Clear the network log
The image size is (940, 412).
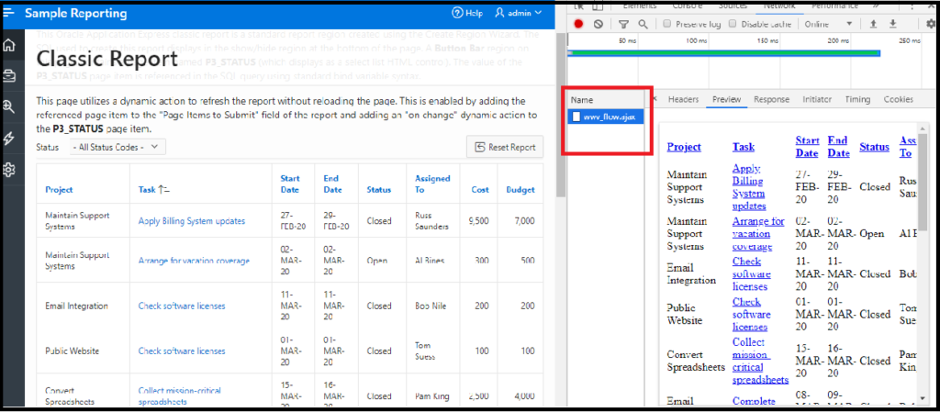pos(599,24)
